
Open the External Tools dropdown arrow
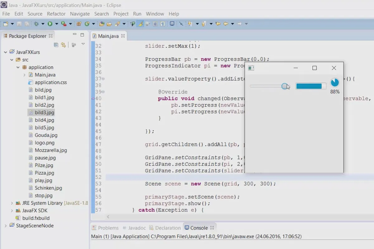click(70, 24)
